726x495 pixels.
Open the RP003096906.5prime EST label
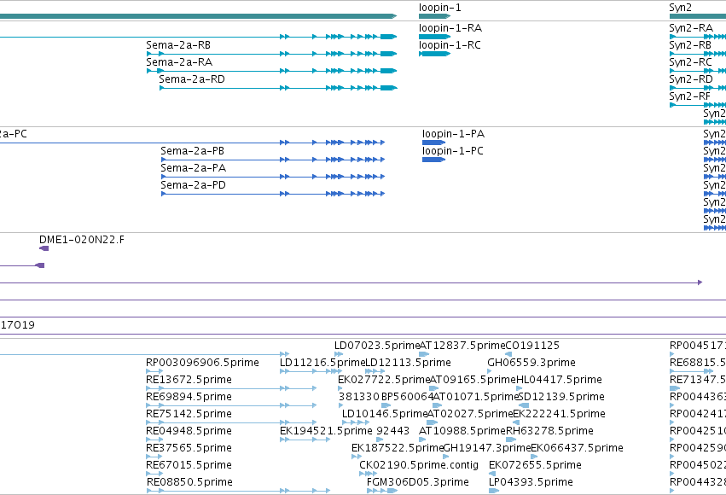(x=202, y=363)
